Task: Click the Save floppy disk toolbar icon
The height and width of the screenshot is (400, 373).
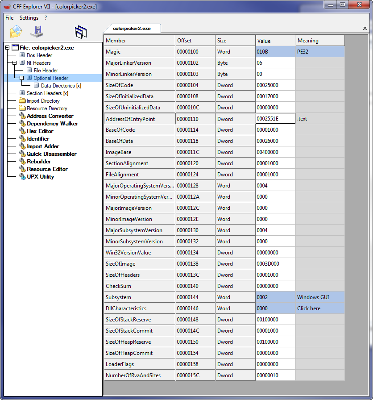Action: pos(37,31)
